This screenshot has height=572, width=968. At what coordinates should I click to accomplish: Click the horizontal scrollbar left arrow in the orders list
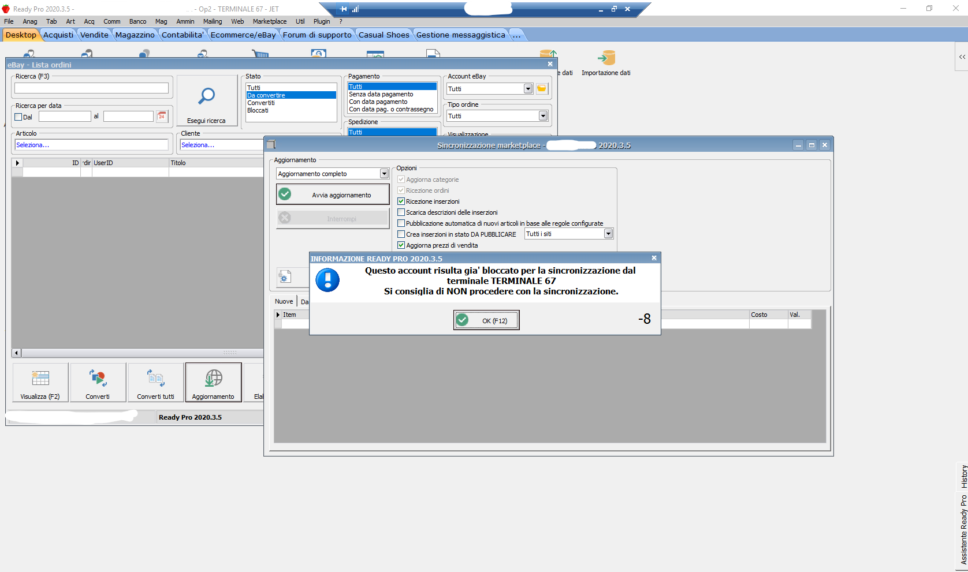coord(16,353)
